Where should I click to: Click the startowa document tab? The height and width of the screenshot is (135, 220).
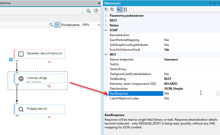[5, 3]
